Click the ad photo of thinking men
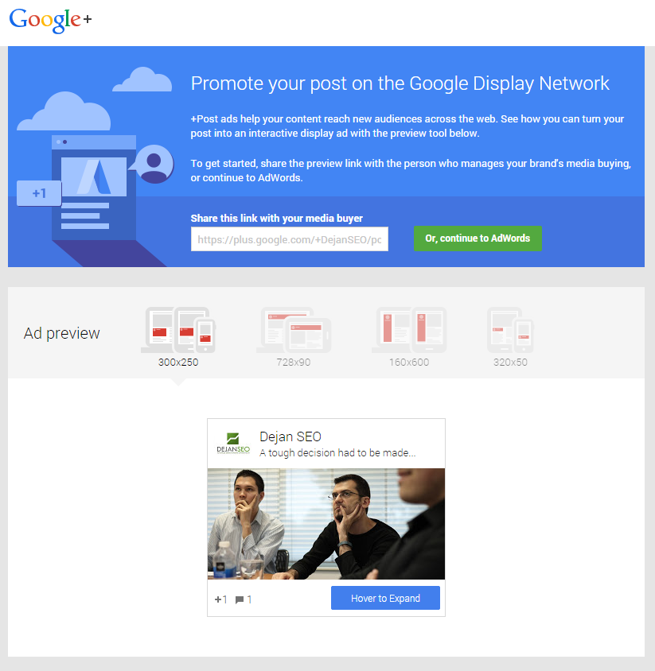Screen dimensions: 655x671 coord(326,524)
